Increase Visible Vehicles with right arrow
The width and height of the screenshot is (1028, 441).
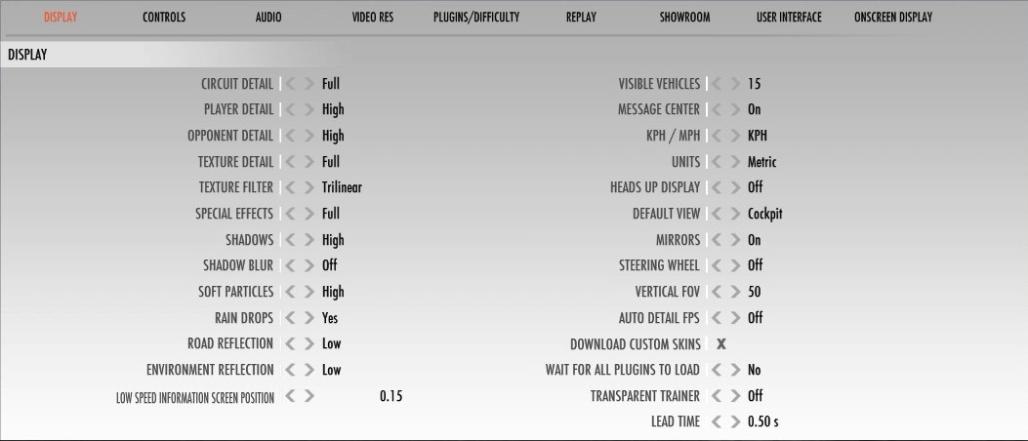tap(735, 84)
